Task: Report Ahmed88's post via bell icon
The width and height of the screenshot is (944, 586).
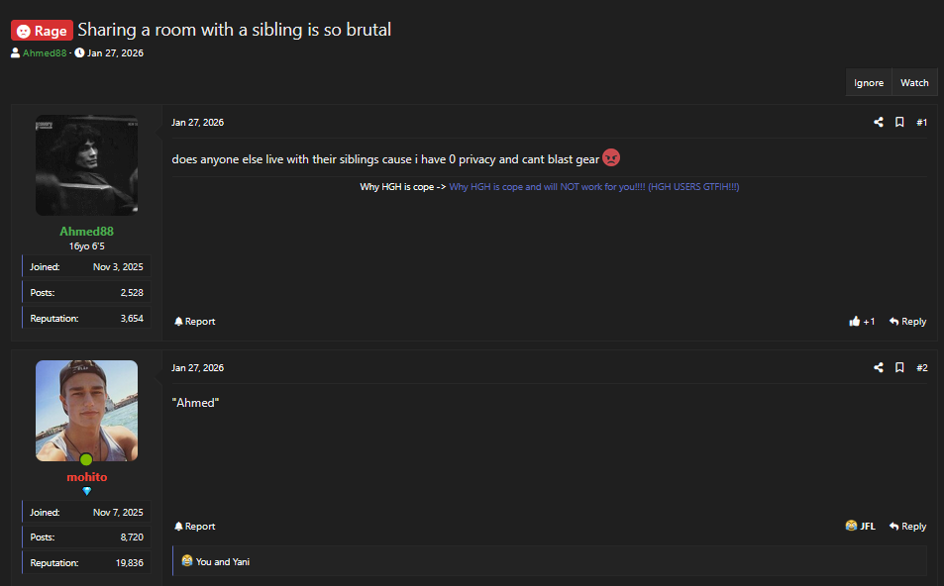Action: click(194, 322)
